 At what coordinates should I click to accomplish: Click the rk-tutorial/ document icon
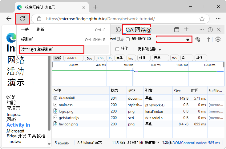tap(55, 98)
